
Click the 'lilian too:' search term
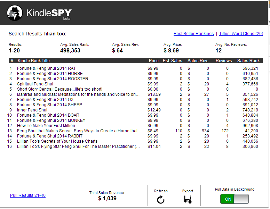55,34
